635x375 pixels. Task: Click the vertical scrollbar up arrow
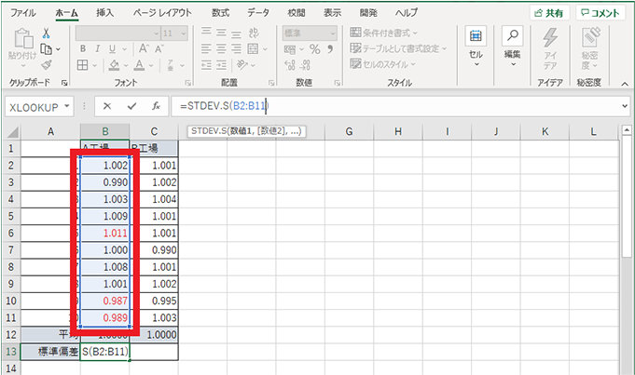coord(627,130)
